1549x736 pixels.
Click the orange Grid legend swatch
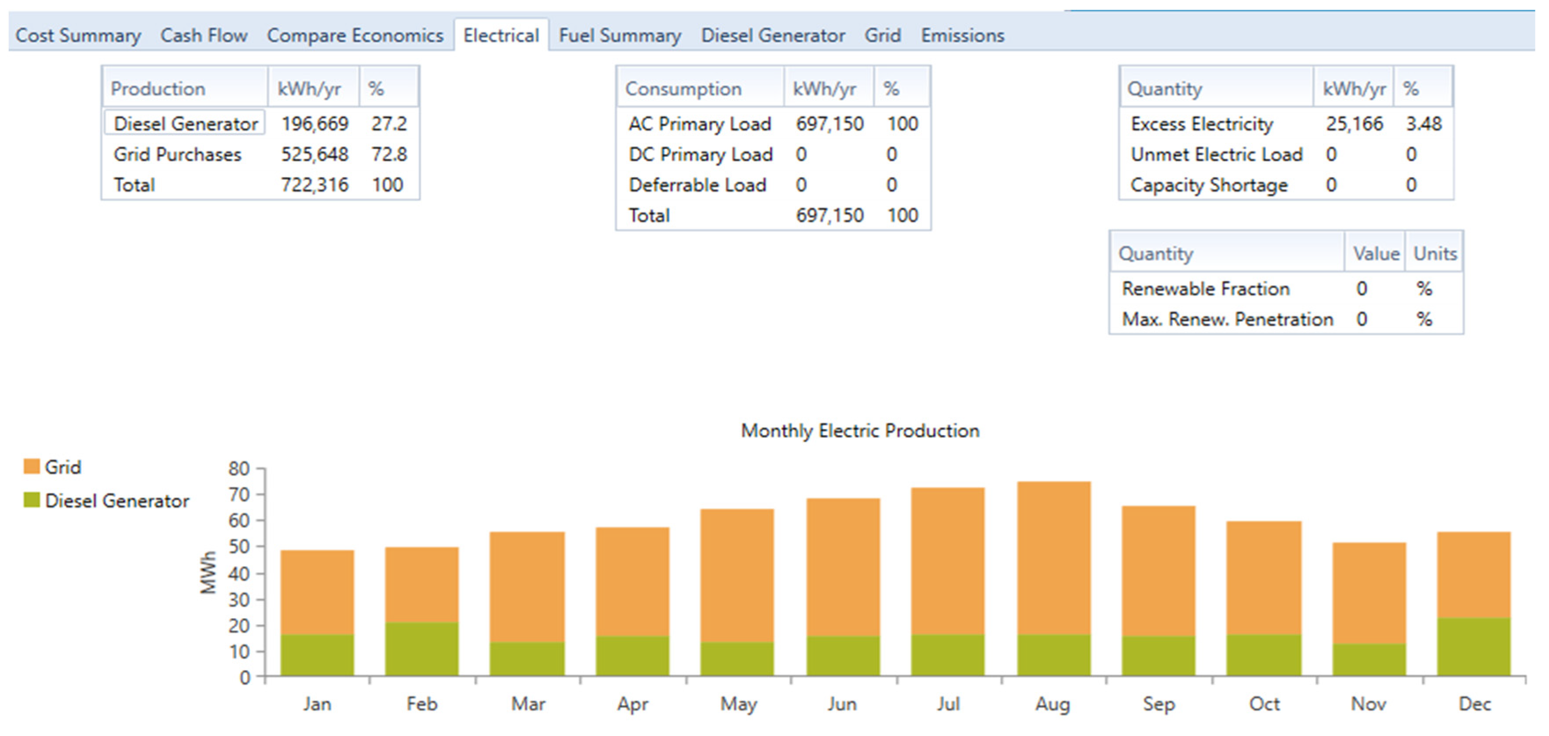point(31,466)
